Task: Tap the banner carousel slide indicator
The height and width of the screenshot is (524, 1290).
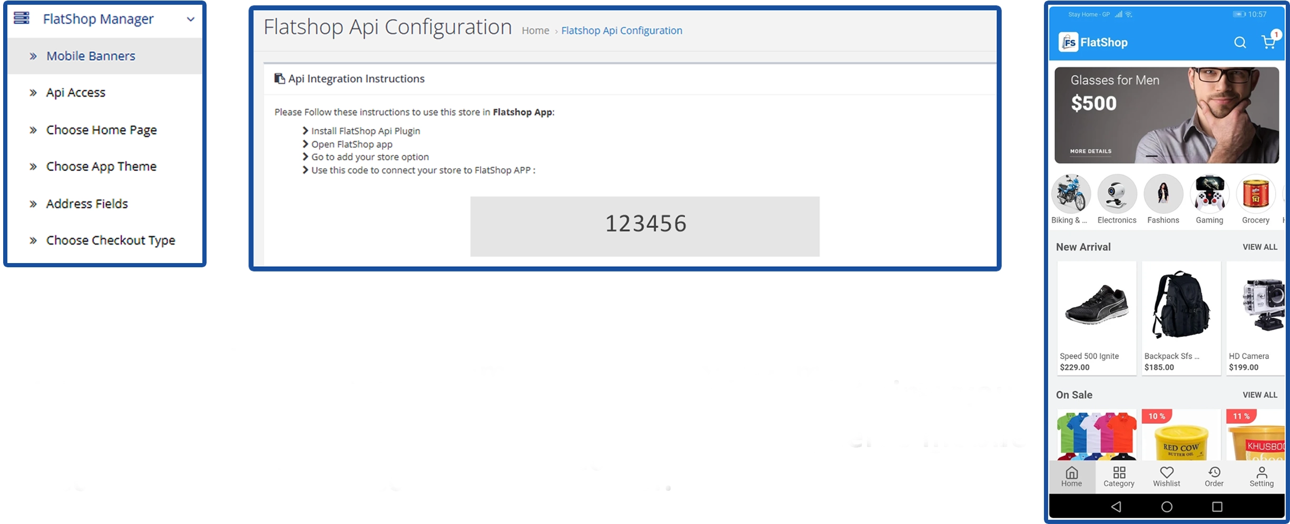Action: coord(1151,156)
